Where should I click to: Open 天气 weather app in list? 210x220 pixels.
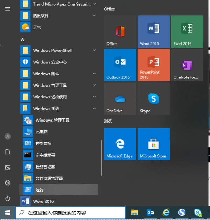coord(59,27)
